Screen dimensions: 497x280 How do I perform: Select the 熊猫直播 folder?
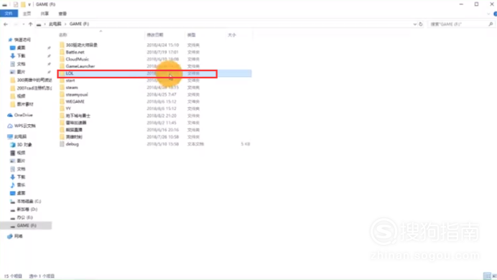coord(74,130)
